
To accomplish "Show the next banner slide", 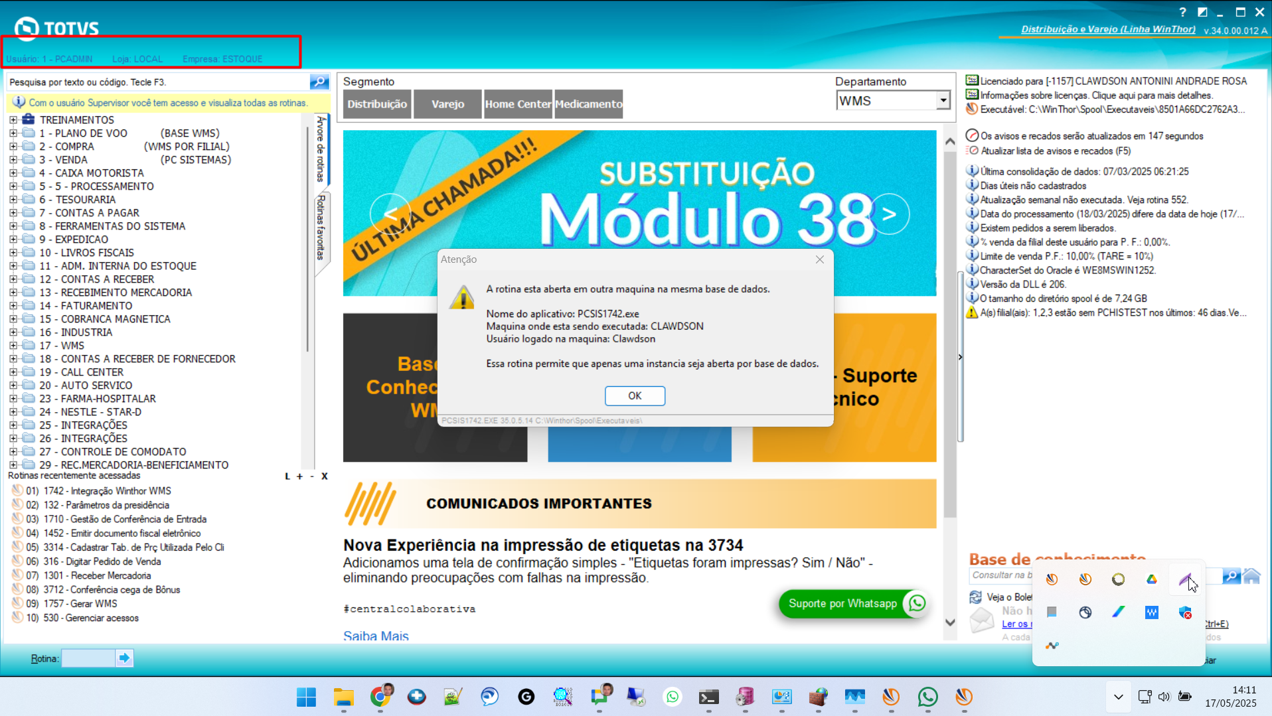I will pyautogui.click(x=889, y=214).
